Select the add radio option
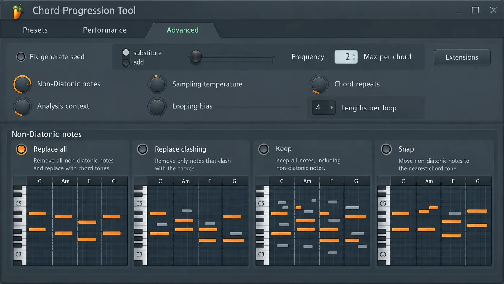504x284 pixels. point(126,62)
